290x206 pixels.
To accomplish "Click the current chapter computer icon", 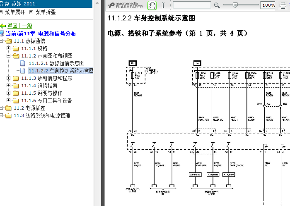I will (2, 34).
